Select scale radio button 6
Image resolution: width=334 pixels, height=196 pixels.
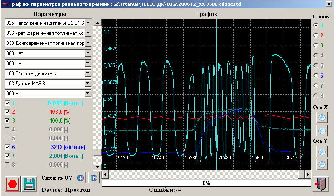point(316,76)
